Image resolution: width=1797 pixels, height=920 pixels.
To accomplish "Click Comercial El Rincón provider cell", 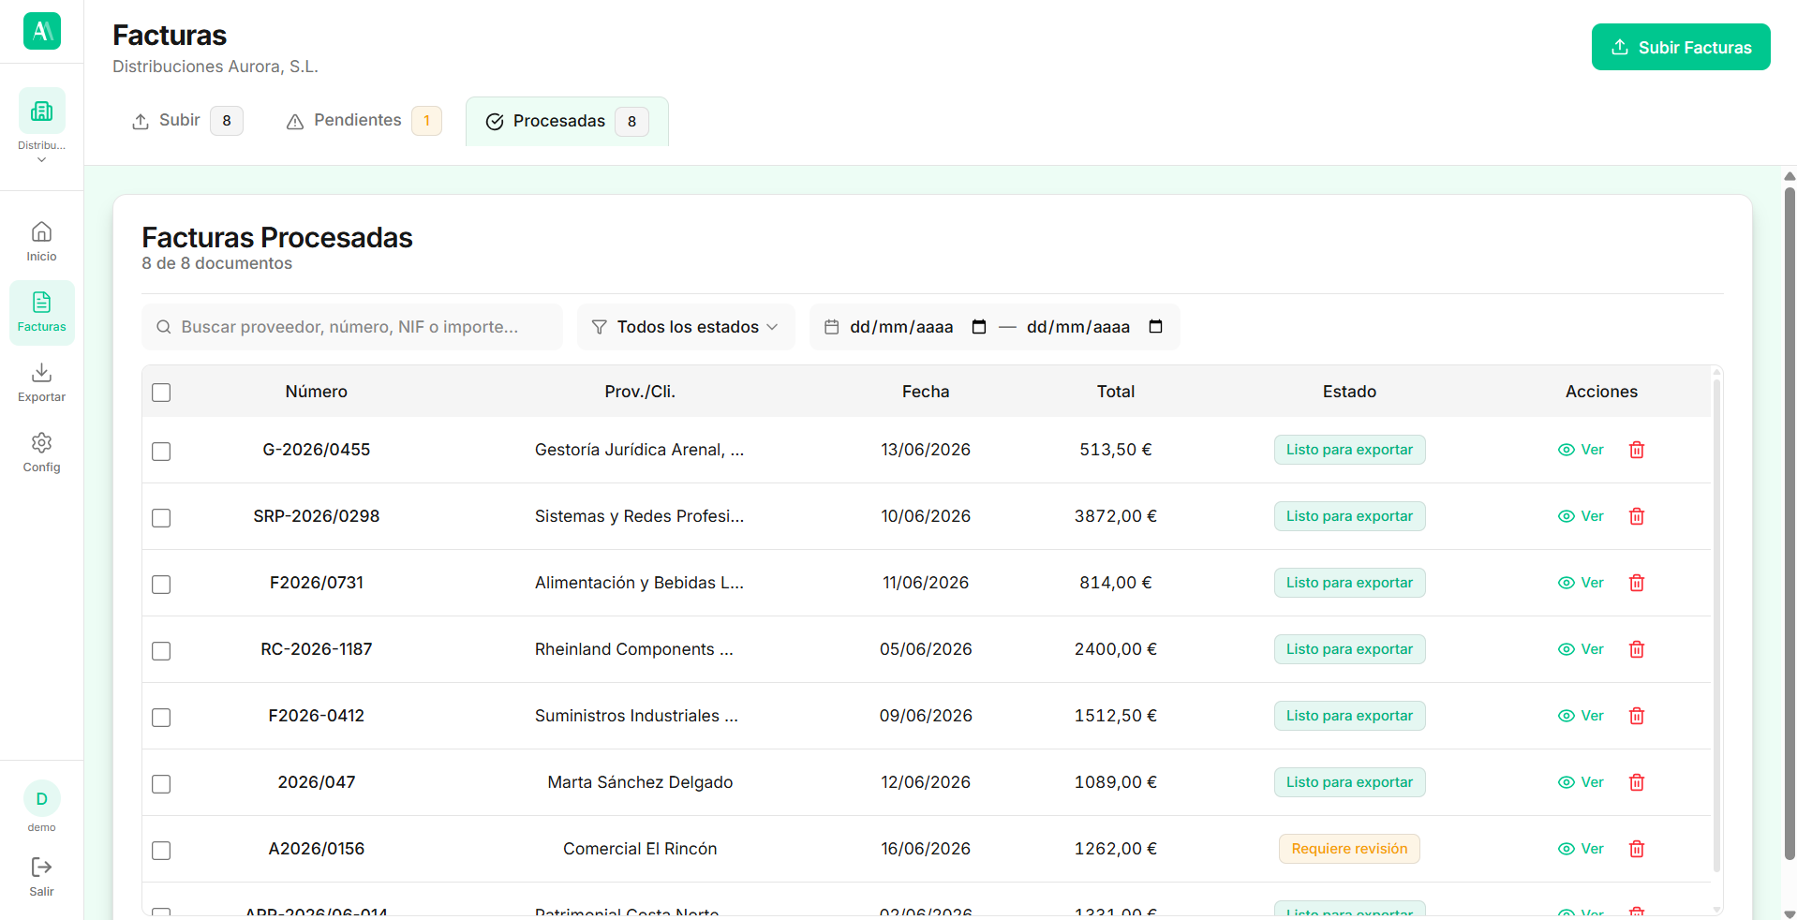I will (x=640, y=849).
